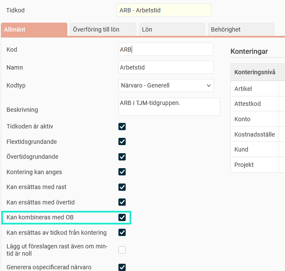Switch to the Överföring till lön tab

102,29
